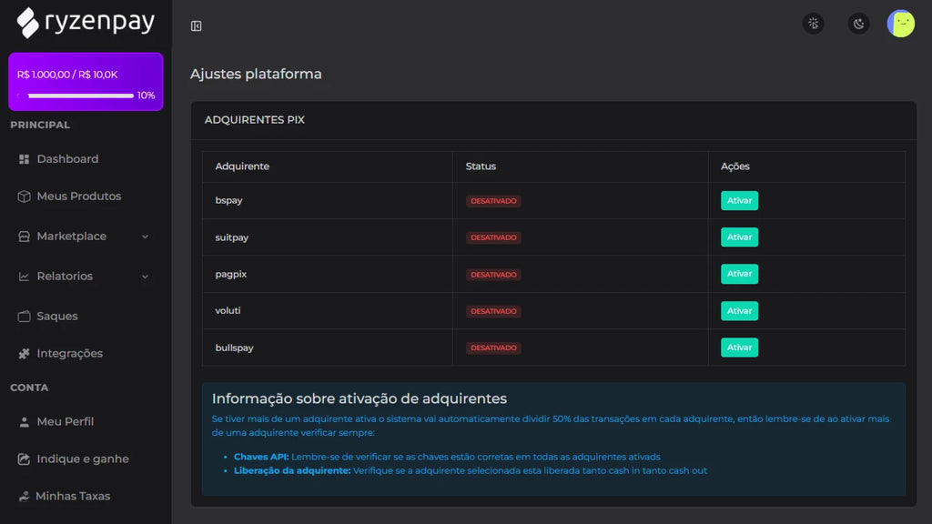This screenshot has height=524, width=932.
Task: Collapse the sidebar using the panel icon
Action: pyautogui.click(x=196, y=26)
